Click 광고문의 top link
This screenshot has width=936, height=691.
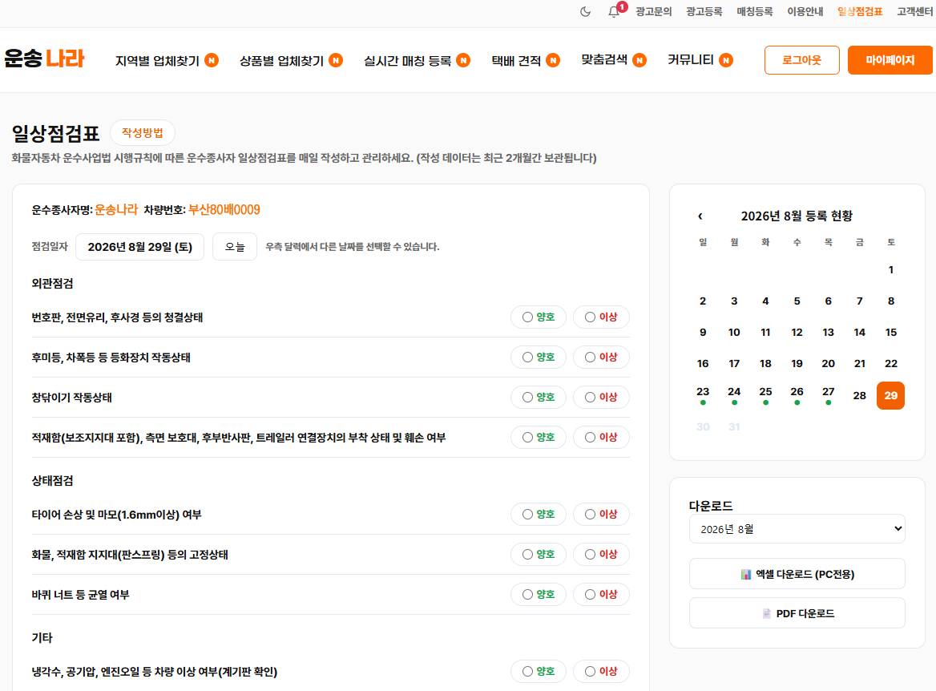(654, 11)
